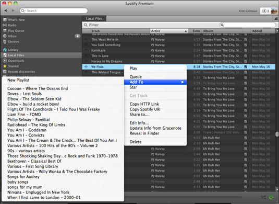Click the user profile picture thumbnail
The image size is (279, 204).
274,11
